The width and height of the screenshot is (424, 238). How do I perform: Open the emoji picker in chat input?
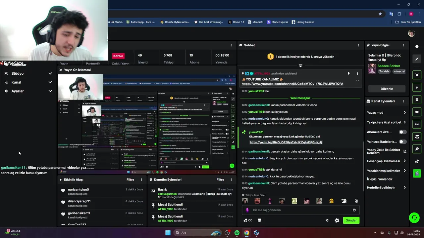[354, 210]
